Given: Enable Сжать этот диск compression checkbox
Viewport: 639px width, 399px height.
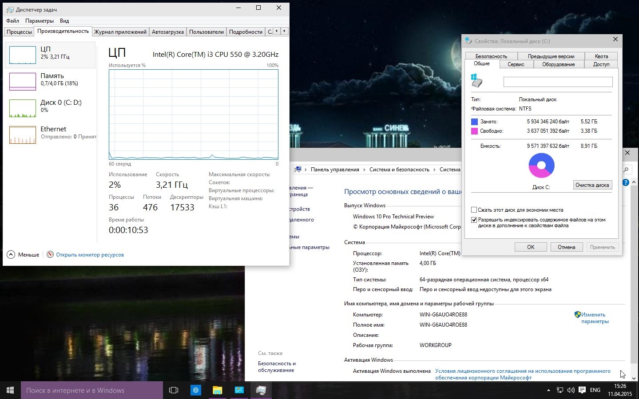Looking at the screenshot, I should point(474,210).
